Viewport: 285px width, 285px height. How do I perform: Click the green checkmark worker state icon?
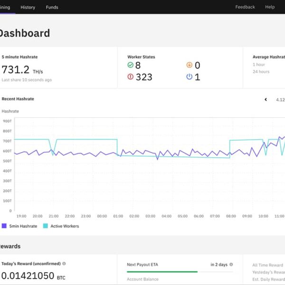131,66
